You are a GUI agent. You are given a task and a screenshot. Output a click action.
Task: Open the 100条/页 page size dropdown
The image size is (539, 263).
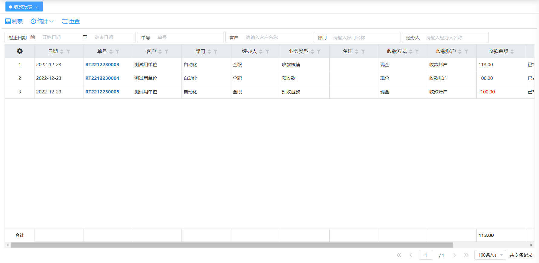pos(490,255)
